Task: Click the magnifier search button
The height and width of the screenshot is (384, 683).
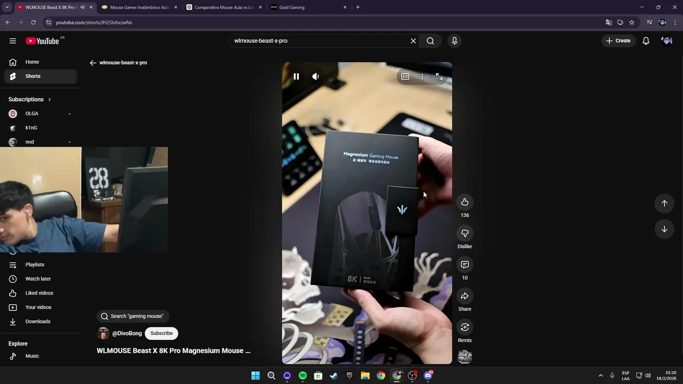Action: [430, 41]
